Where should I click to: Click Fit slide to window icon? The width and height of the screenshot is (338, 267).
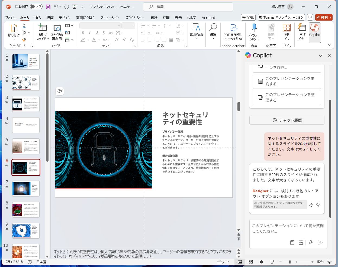point(330,262)
